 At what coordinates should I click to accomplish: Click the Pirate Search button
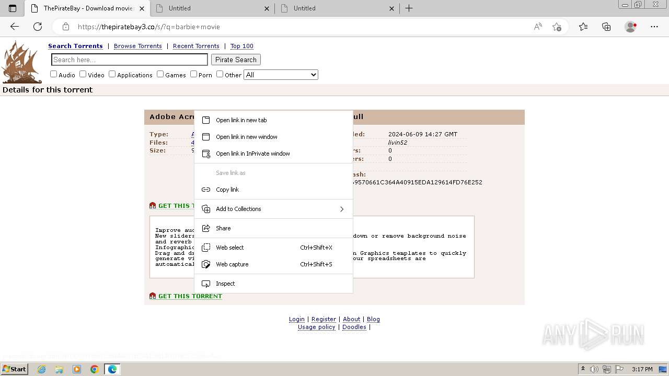click(236, 60)
